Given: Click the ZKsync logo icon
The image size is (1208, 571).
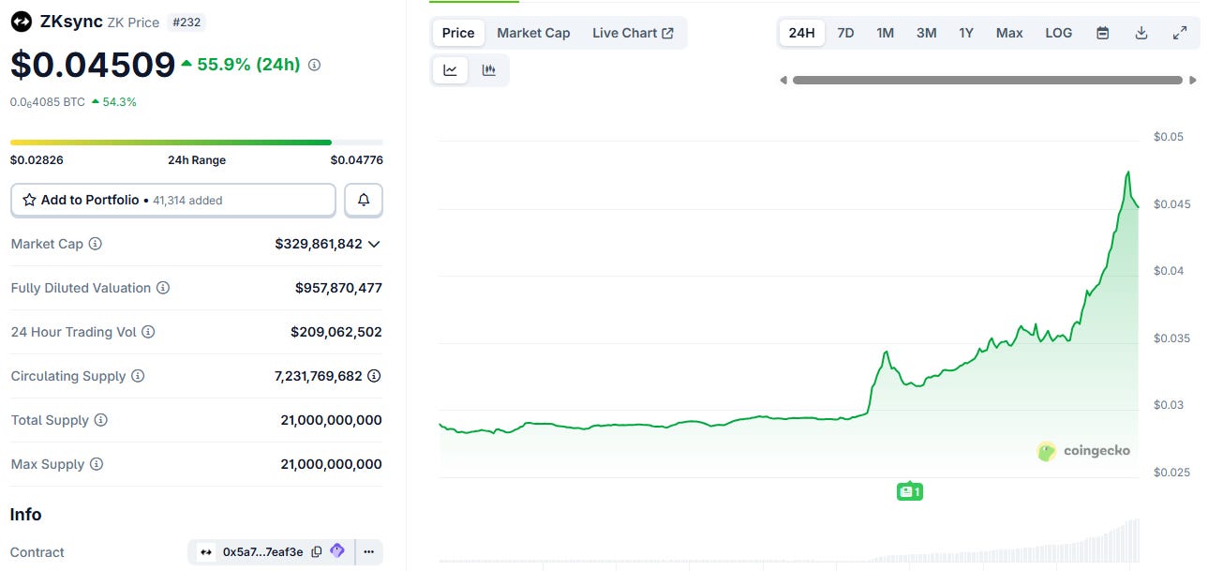Looking at the screenshot, I should (21, 22).
